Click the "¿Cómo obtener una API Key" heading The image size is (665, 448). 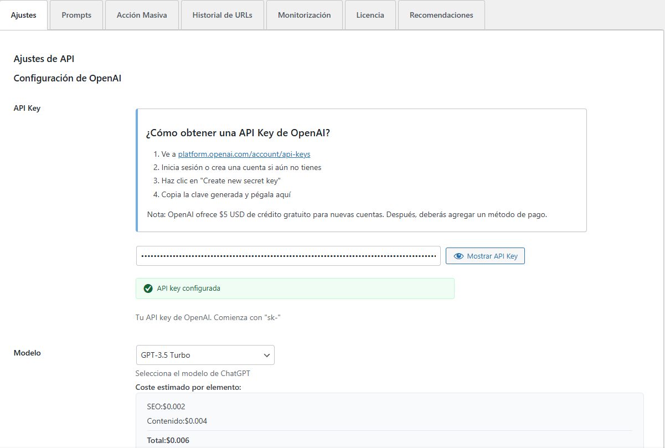point(238,133)
